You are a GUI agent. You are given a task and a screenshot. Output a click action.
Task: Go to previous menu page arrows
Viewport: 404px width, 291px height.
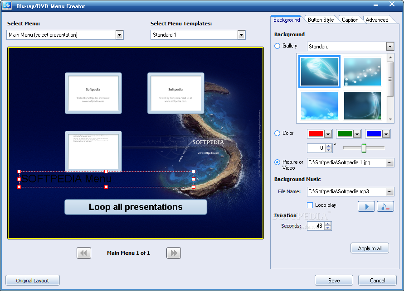(x=84, y=253)
